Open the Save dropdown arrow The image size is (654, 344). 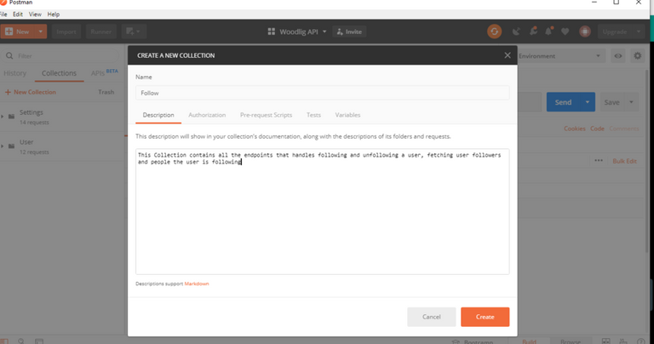click(x=631, y=102)
